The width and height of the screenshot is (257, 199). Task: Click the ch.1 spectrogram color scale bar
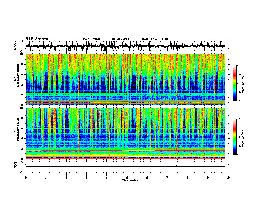click(235, 83)
